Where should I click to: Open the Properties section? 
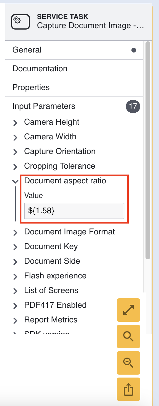[x=74, y=87]
